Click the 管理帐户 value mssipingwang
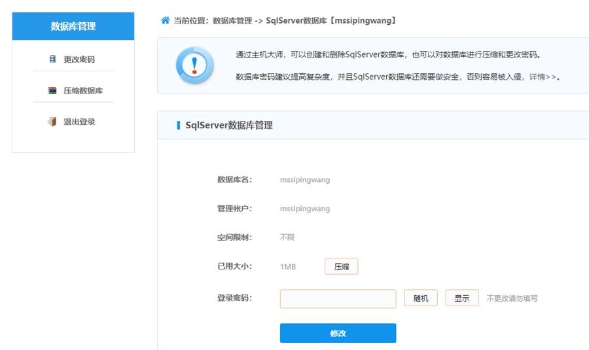 point(305,209)
